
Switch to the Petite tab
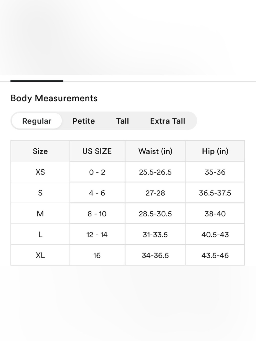pos(83,121)
